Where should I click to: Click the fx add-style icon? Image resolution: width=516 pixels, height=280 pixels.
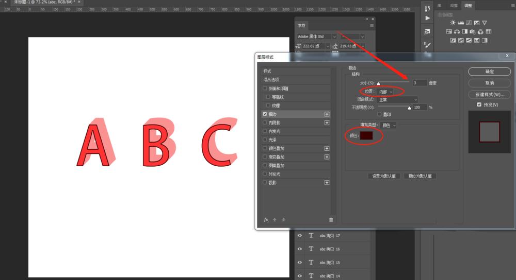pos(266,220)
